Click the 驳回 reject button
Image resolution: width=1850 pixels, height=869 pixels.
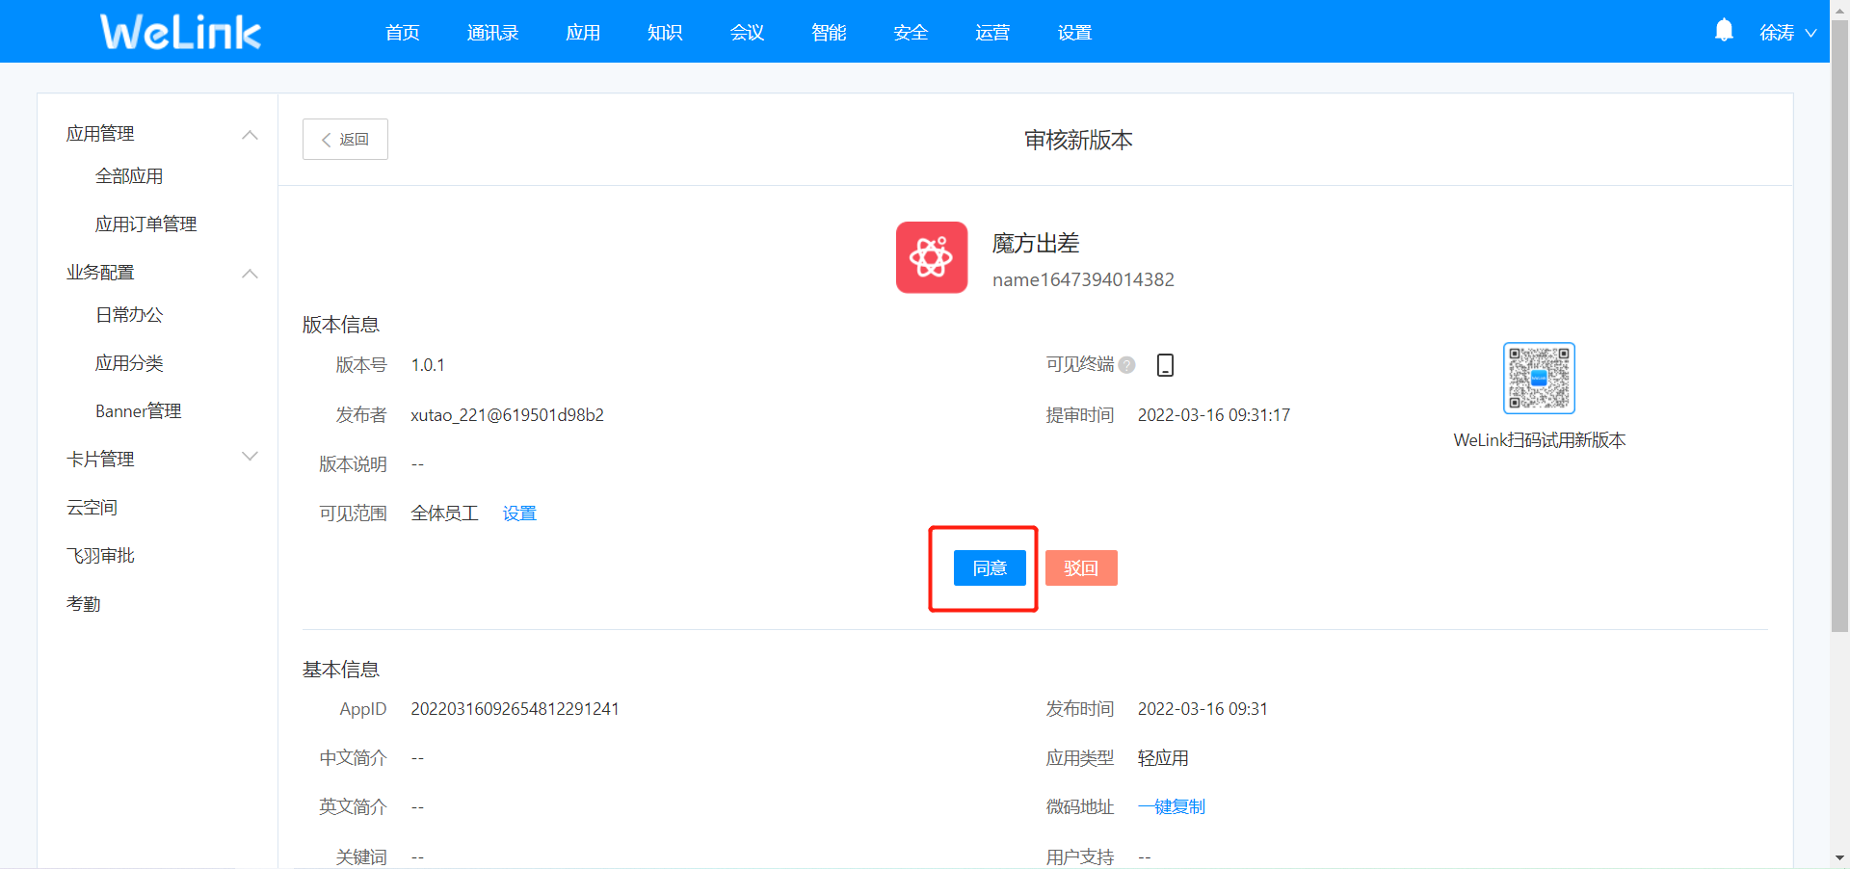1081,568
